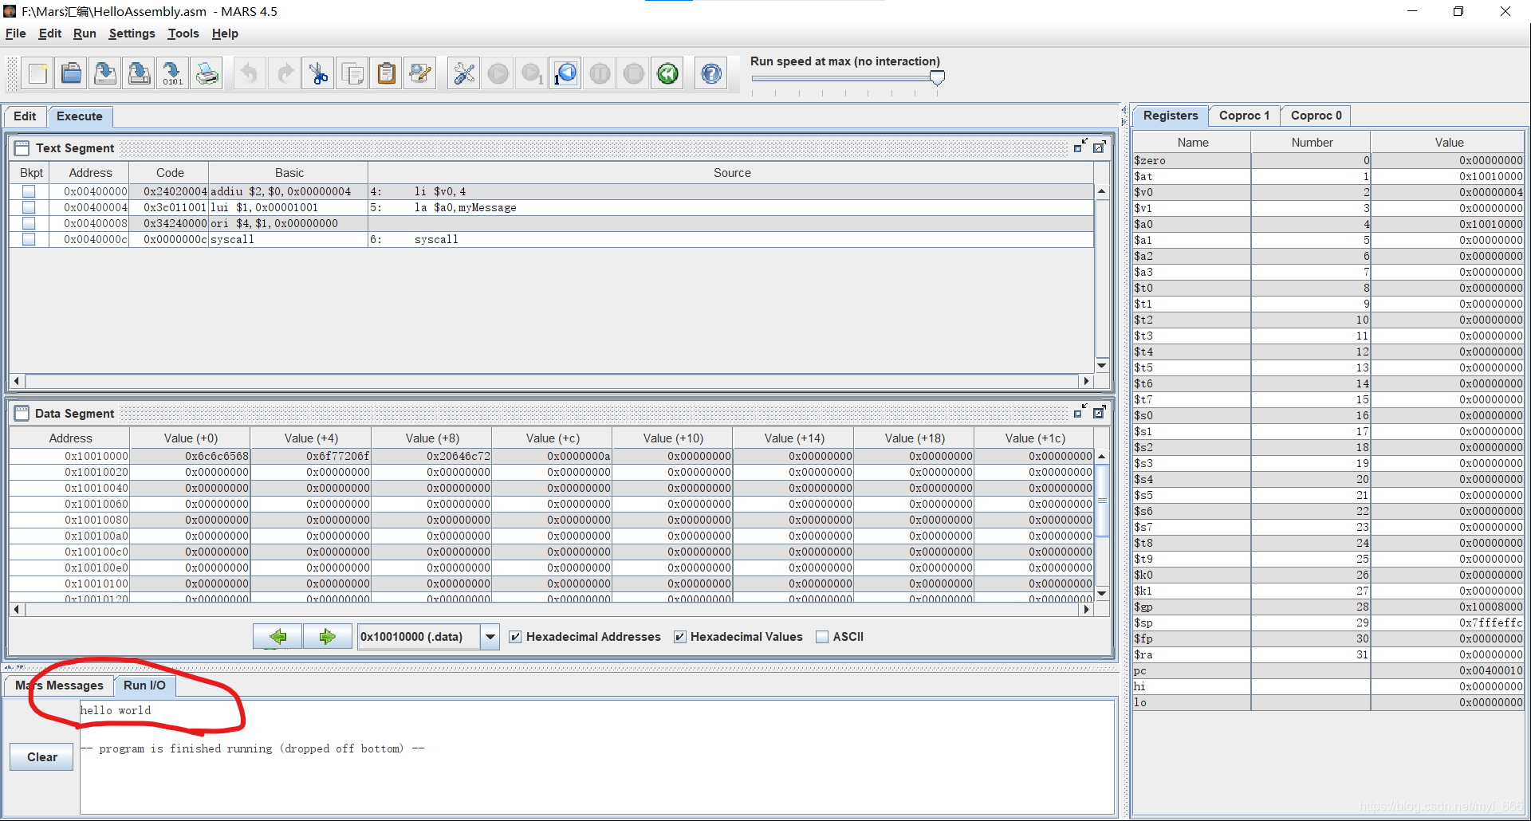Screen dimensions: 1531x821
Task: Set breakpoint at syscall address 0x0040000c
Action: [29, 239]
